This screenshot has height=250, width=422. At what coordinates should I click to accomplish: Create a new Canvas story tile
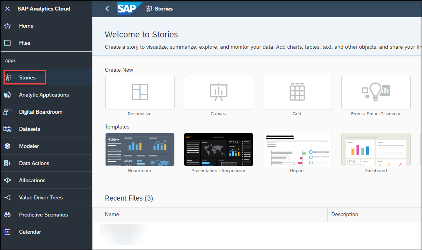tap(219, 93)
